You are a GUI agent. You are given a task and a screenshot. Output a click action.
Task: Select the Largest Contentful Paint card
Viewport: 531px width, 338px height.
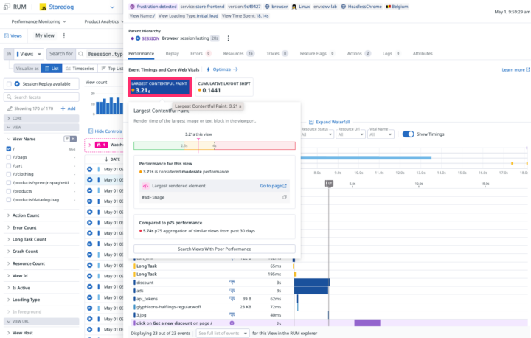[x=160, y=87]
